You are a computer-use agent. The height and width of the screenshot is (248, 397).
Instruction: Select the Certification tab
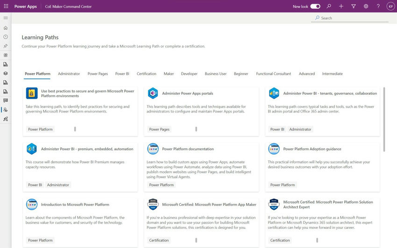coord(146,74)
